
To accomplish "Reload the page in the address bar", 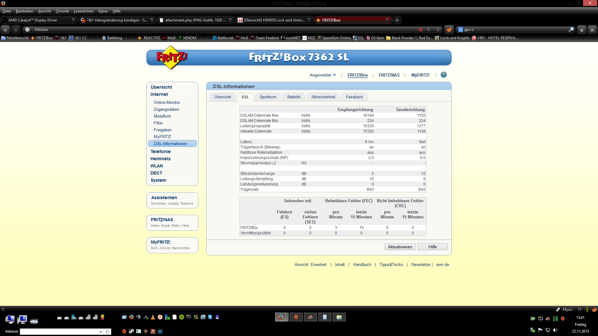I will coord(438,30).
